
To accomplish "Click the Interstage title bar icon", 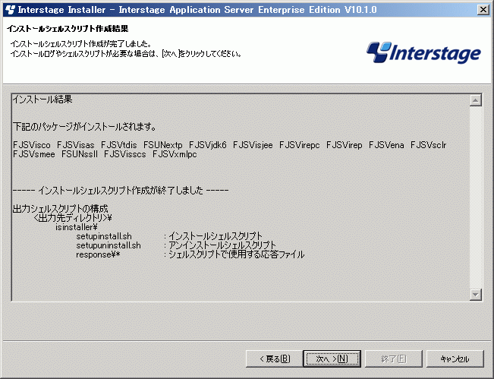I will coord(10,10).
